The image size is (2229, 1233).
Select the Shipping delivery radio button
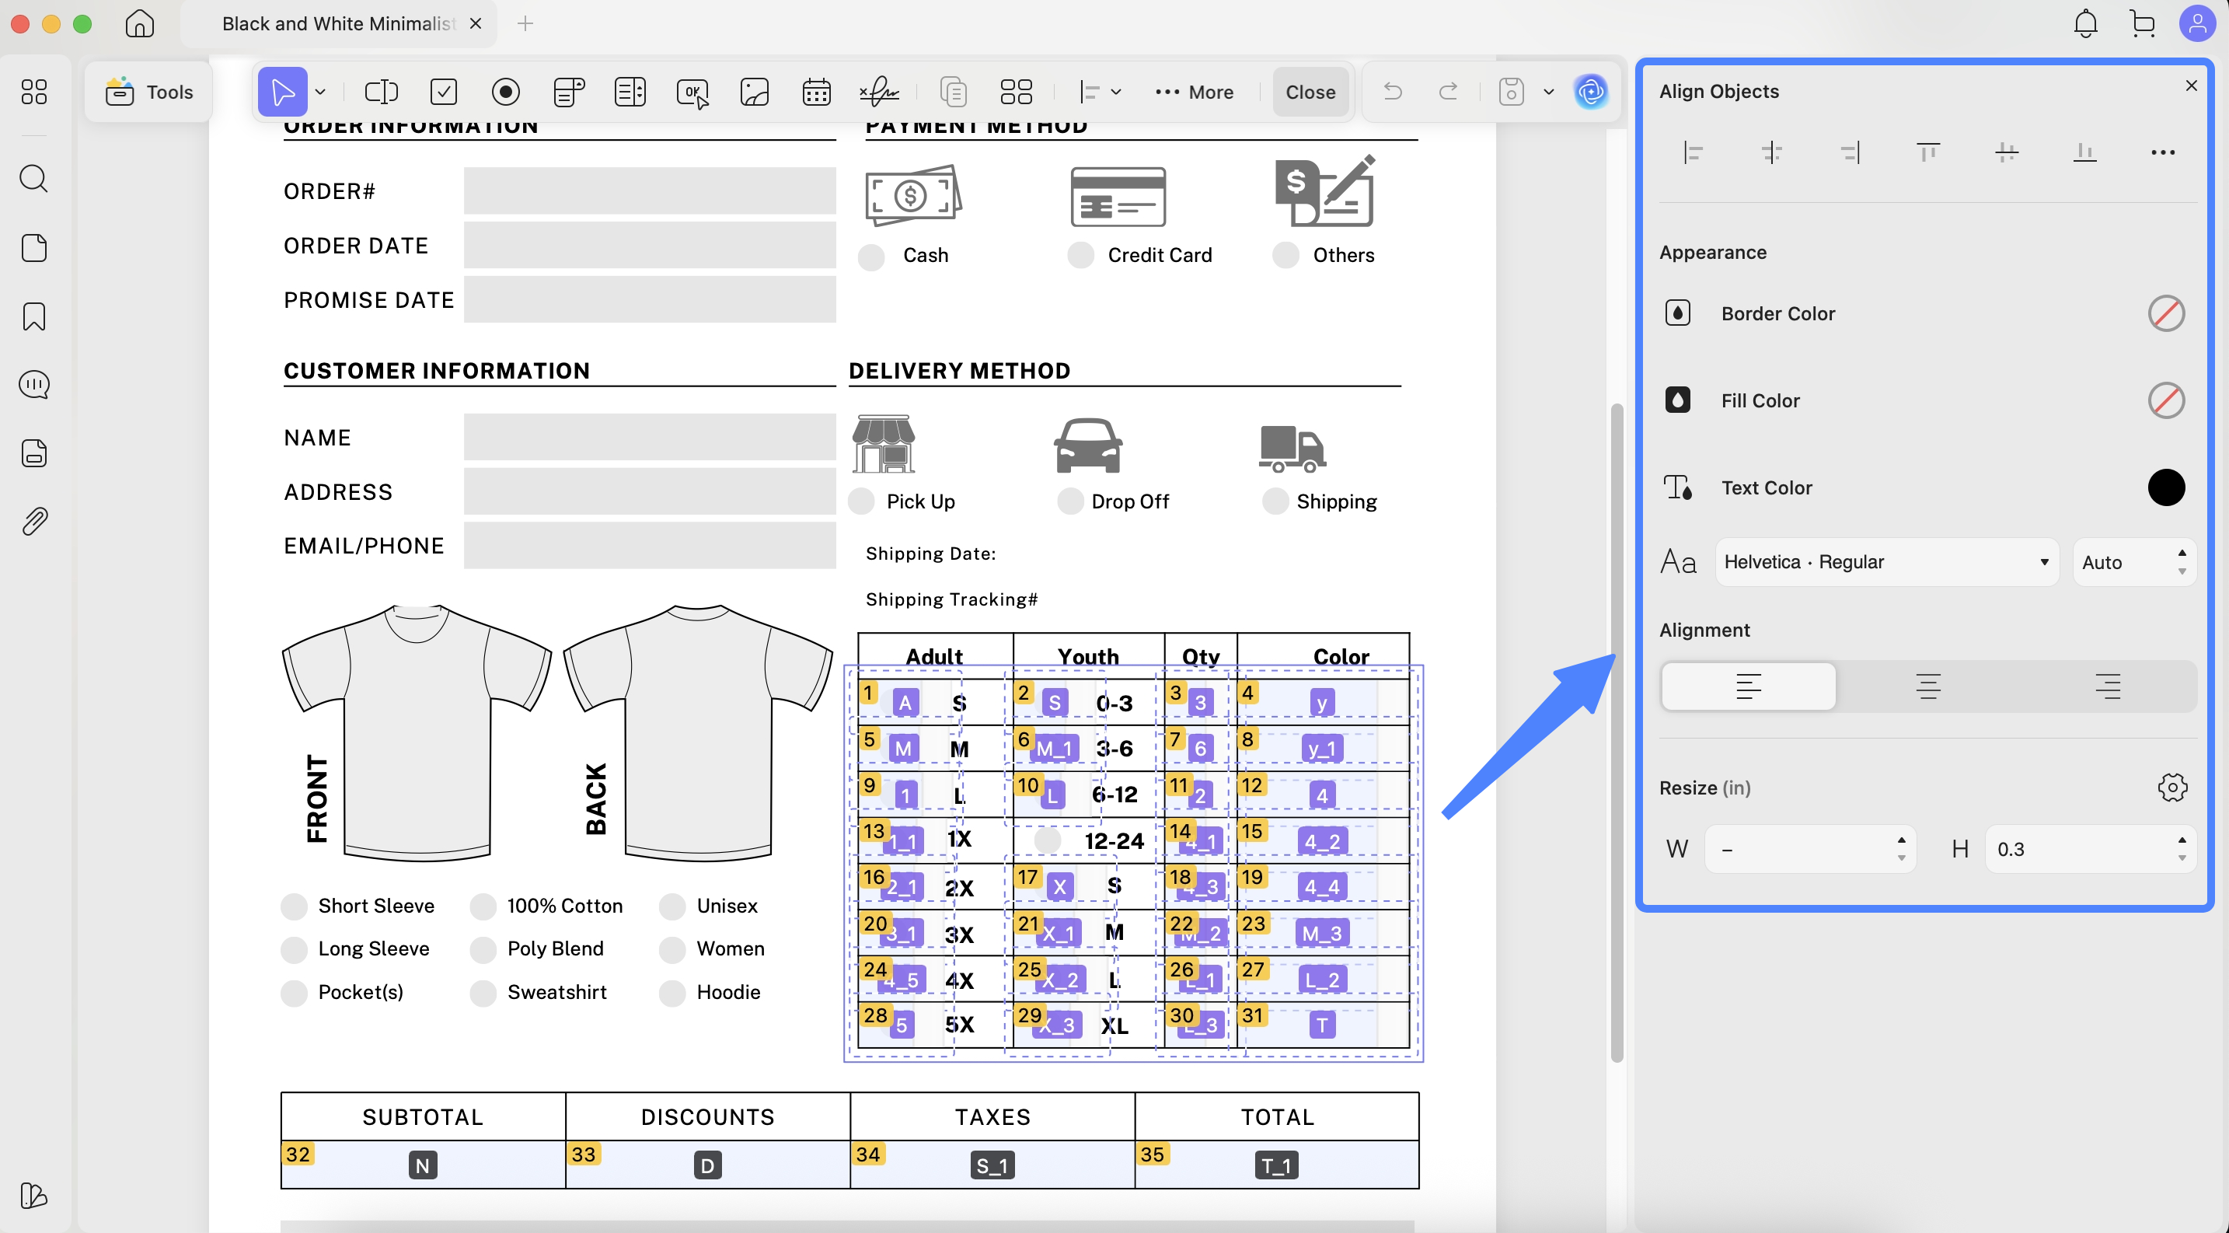[1275, 502]
